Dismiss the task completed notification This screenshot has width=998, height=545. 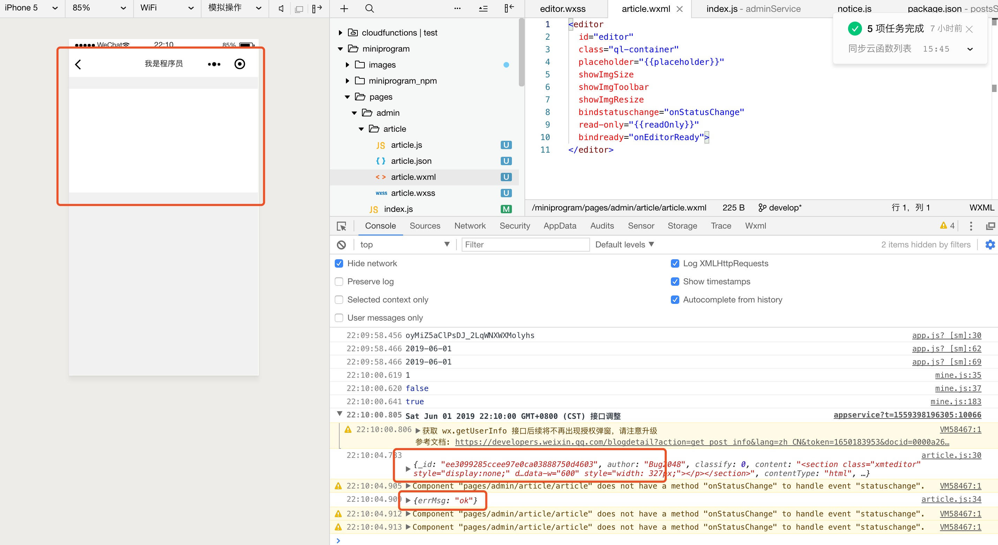(x=969, y=29)
